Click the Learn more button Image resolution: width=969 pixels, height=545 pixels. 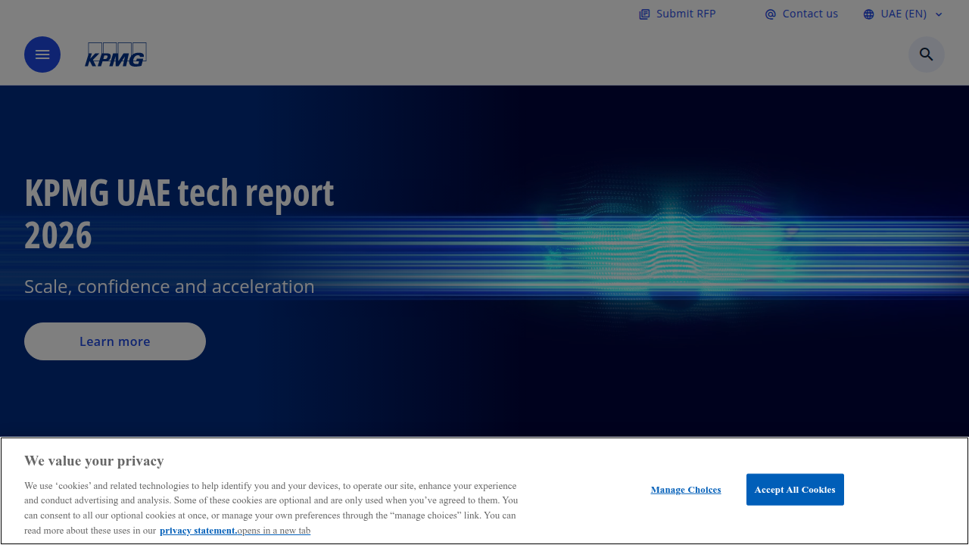coord(115,341)
